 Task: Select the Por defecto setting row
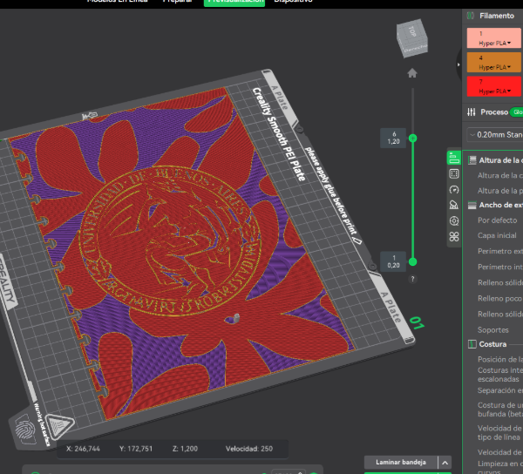click(498, 220)
